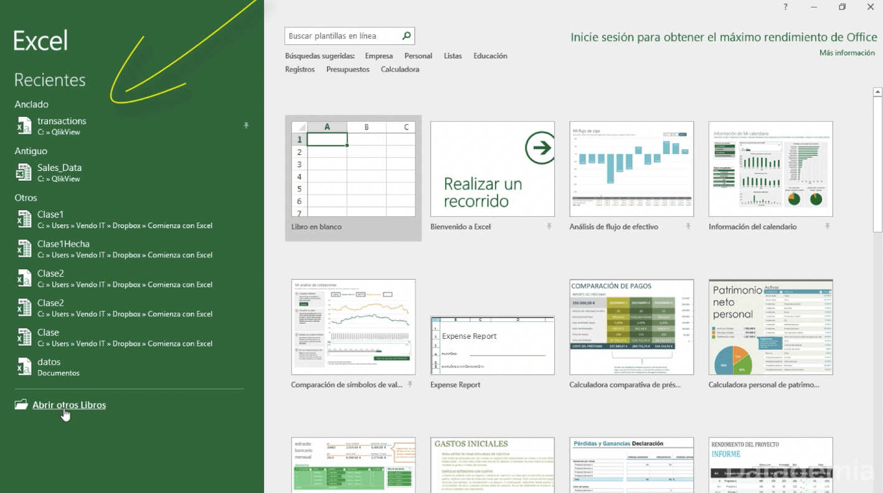
Task: Open the Clase2 workbook icon
Action: point(24,278)
